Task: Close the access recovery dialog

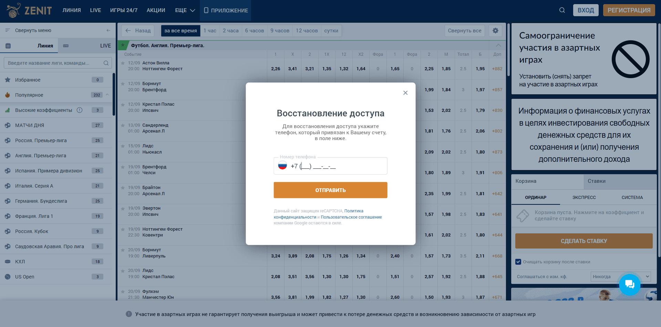Action: click(x=405, y=93)
